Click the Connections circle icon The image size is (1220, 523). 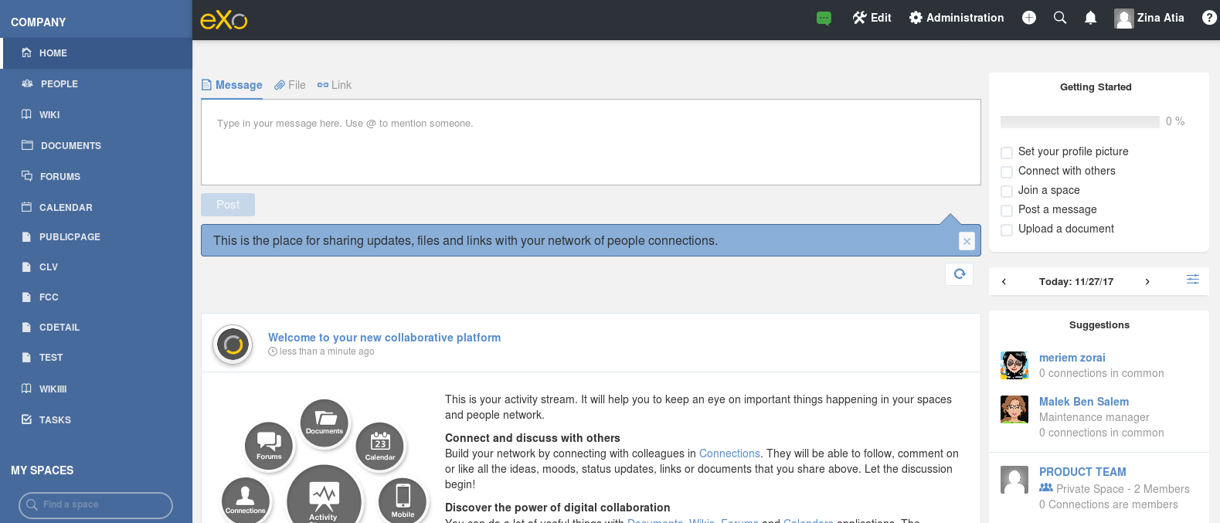pyautogui.click(x=246, y=500)
